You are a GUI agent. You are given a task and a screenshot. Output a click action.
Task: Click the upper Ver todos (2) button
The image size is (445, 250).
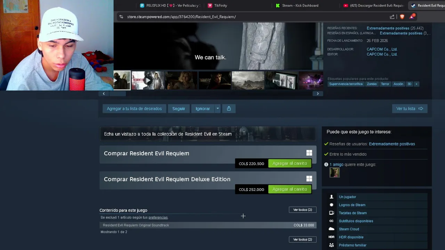tap(302, 210)
